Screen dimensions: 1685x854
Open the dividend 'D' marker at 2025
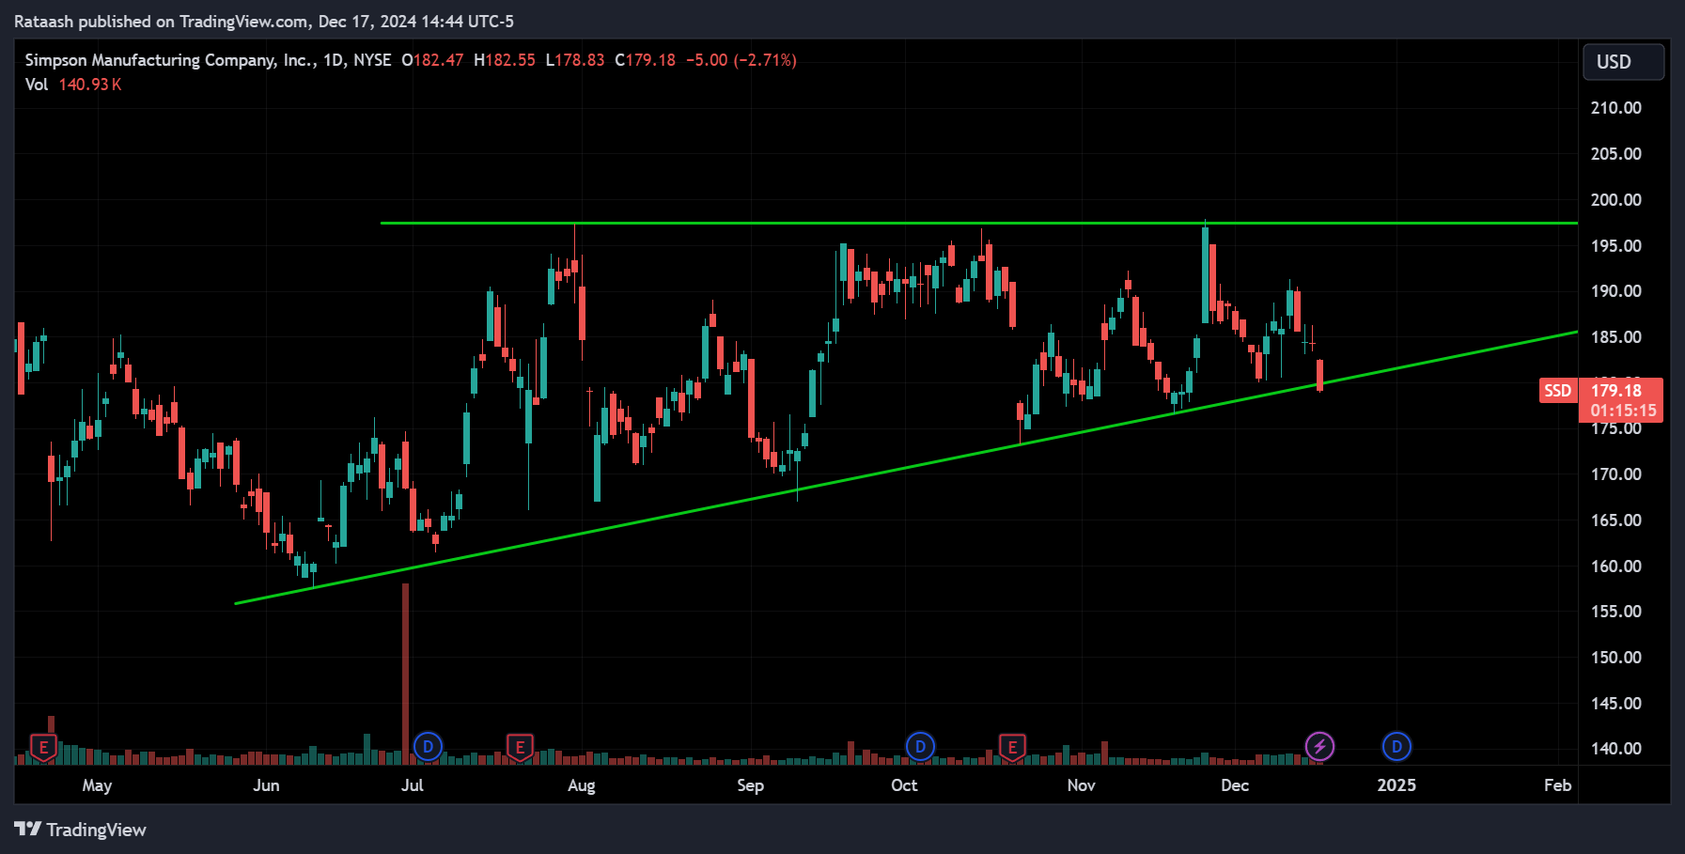tap(1396, 747)
